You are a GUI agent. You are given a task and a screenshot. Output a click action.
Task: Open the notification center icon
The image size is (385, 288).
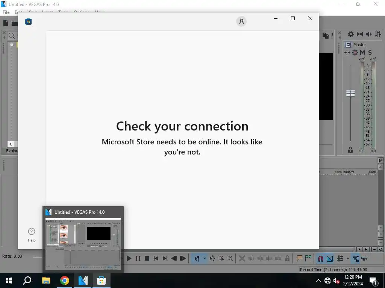pos(373,281)
